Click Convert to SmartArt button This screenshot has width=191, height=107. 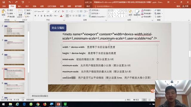[x=97, y=17]
